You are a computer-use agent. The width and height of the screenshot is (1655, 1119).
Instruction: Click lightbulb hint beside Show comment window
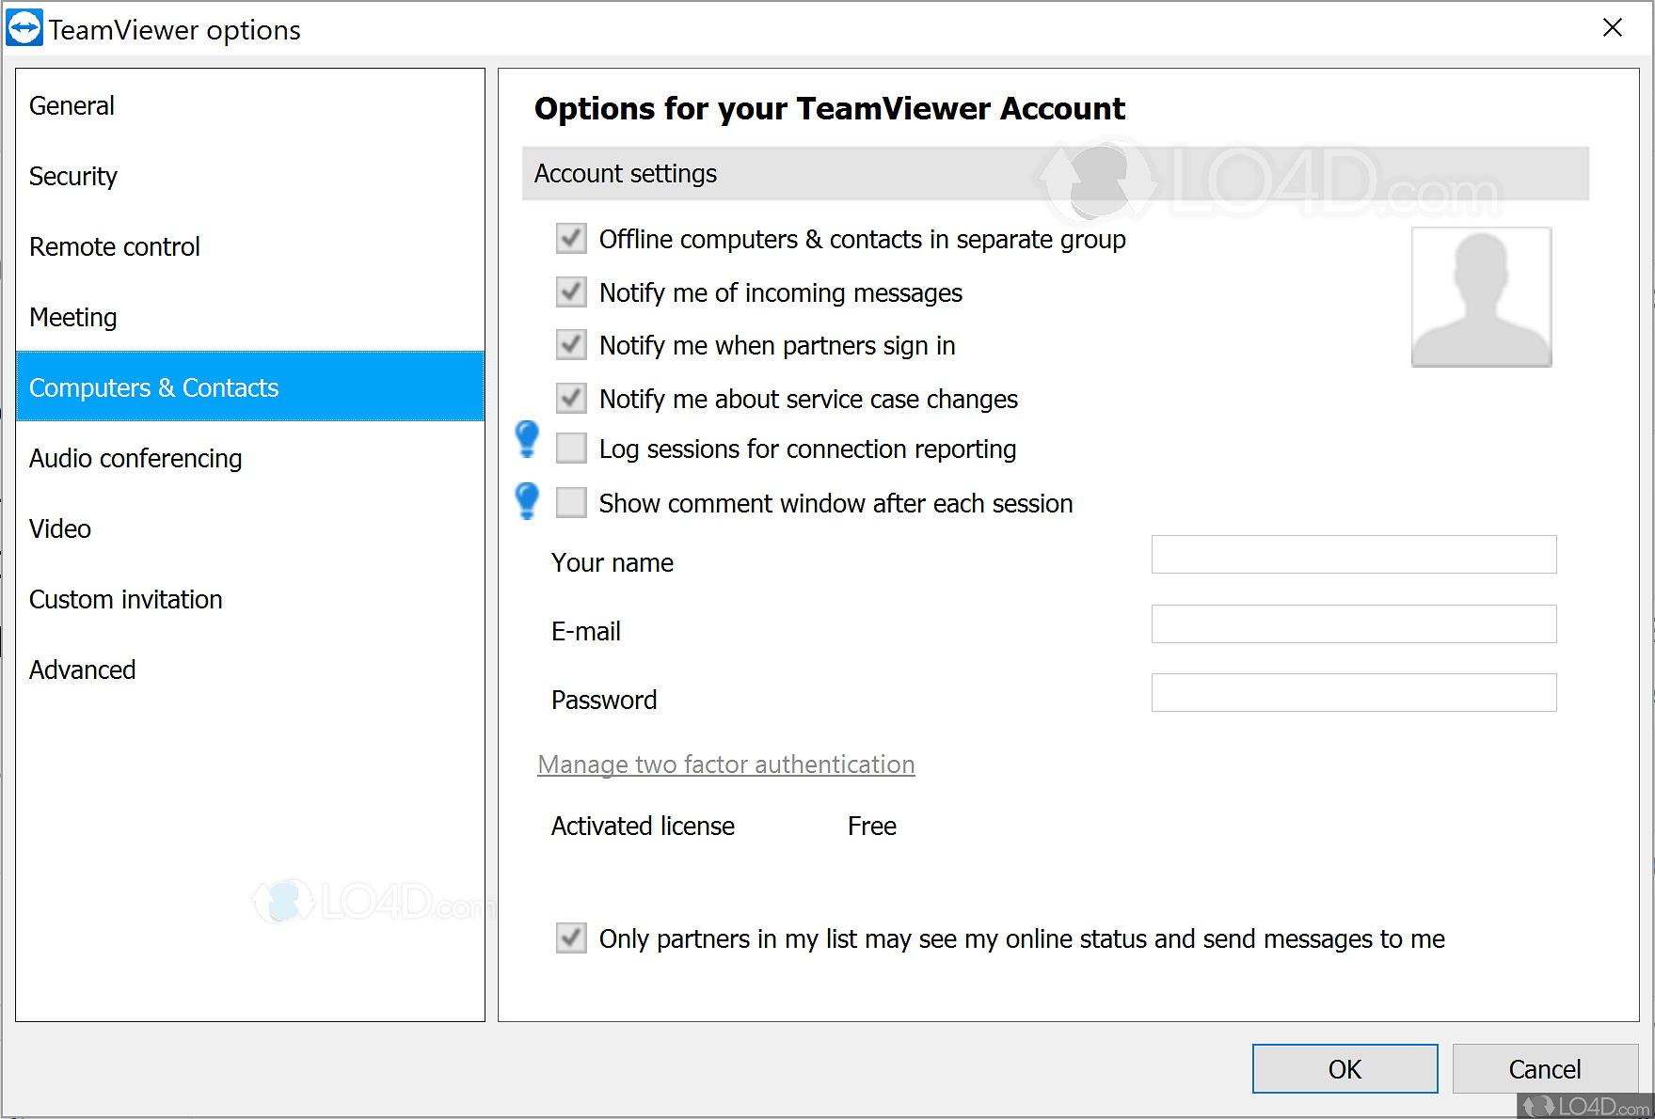pos(528,500)
